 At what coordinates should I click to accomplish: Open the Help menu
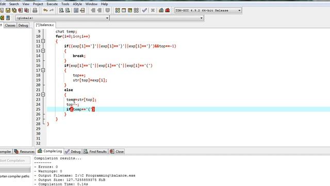click(x=104, y=4)
